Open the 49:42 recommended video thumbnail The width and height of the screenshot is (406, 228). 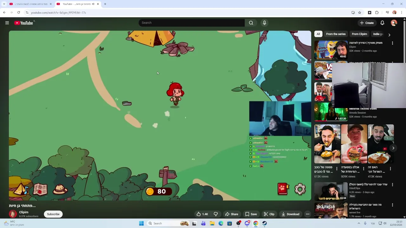click(331, 50)
